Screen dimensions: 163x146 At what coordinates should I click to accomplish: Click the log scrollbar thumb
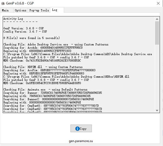pyautogui.click(x=157, y=33)
